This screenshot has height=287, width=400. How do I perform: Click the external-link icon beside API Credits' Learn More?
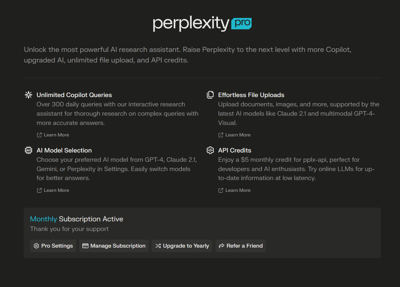click(x=220, y=190)
